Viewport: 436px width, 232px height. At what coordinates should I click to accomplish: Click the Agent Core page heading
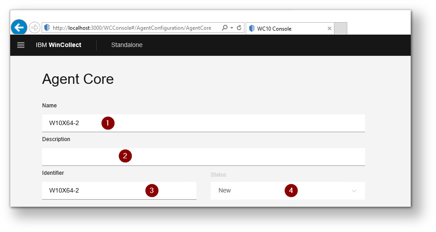point(78,79)
